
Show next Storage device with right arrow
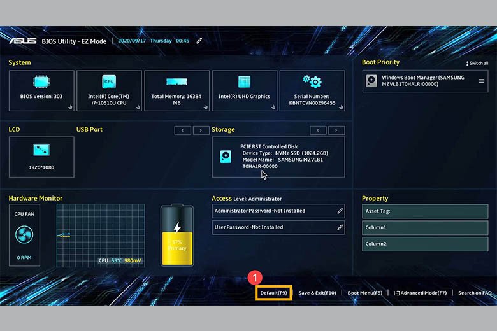click(336, 130)
